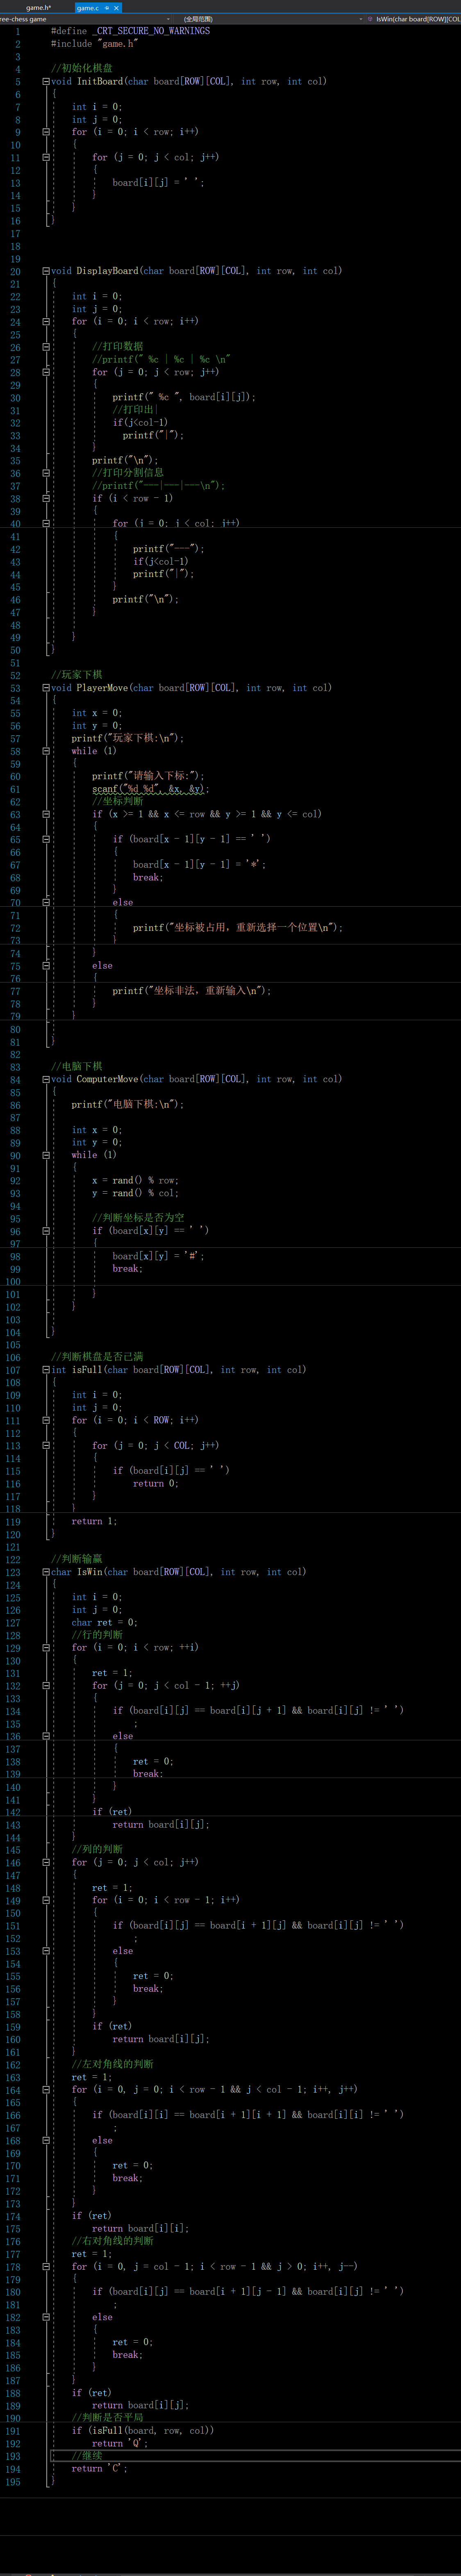The width and height of the screenshot is (461, 2576).
Task: Collapse the IsWin function outline
Action: 46,1572
